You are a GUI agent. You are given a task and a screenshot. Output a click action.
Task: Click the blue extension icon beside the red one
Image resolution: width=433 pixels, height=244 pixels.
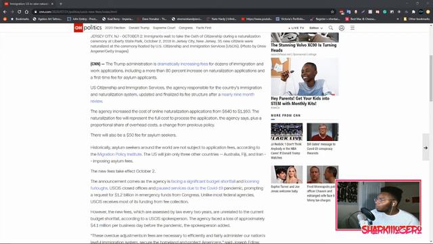coord(349,12)
